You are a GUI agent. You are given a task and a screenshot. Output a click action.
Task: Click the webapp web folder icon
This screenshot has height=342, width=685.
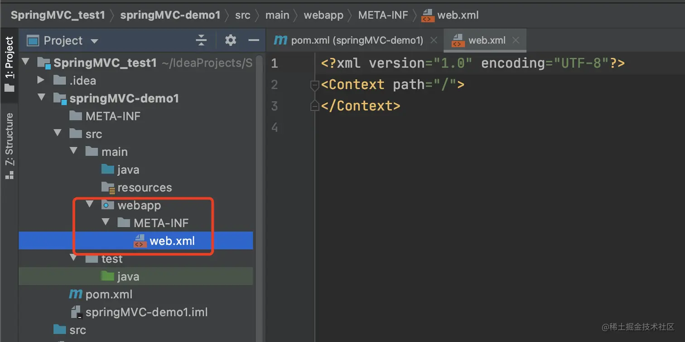108,205
